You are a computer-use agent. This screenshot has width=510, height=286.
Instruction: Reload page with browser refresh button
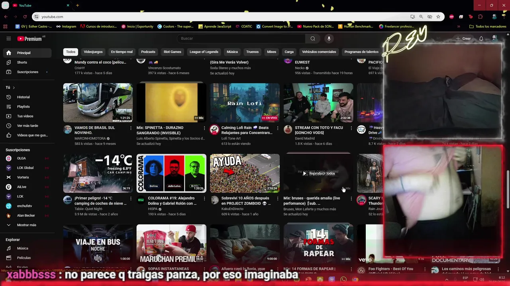point(25,17)
